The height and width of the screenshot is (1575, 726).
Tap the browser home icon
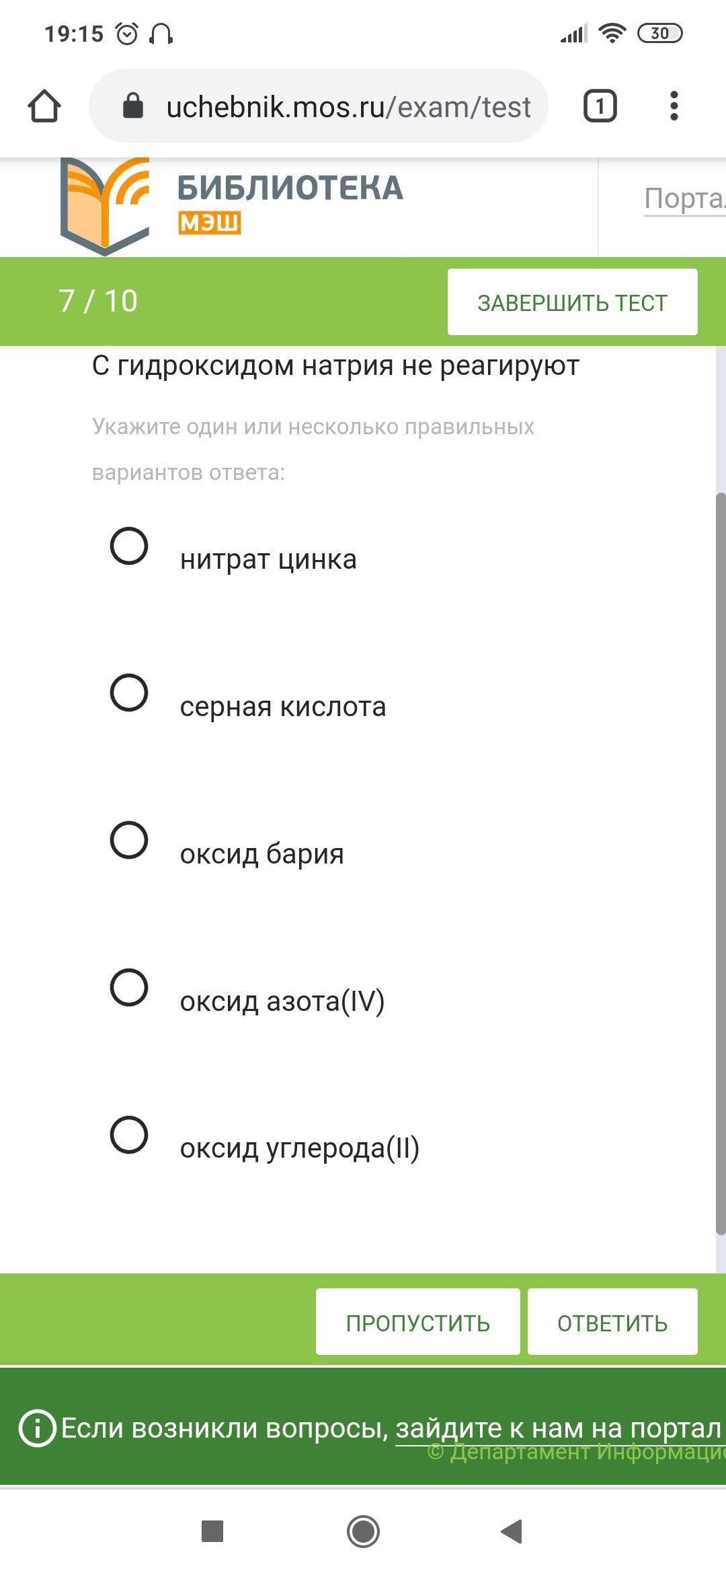[44, 106]
